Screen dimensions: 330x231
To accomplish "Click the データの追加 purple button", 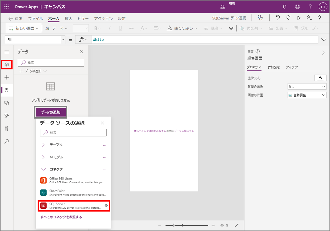I will 51,112.
